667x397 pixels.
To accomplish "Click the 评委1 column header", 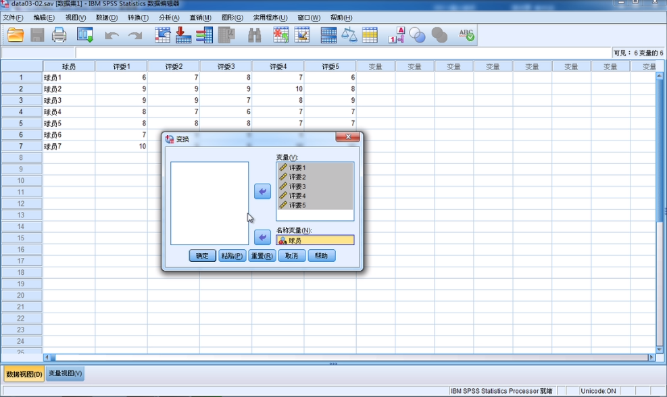I will [x=121, y=66].
